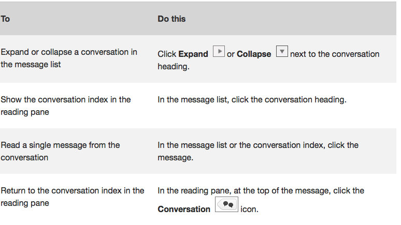Viewport: 401px width, 225px height.
Task: Click the Expand right-arrow icon
Action: point(219,52)
